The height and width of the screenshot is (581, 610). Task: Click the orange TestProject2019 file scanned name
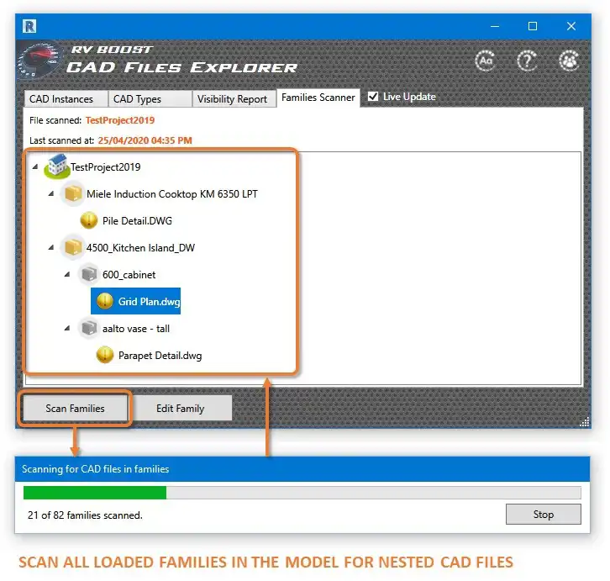pos(120,120)
